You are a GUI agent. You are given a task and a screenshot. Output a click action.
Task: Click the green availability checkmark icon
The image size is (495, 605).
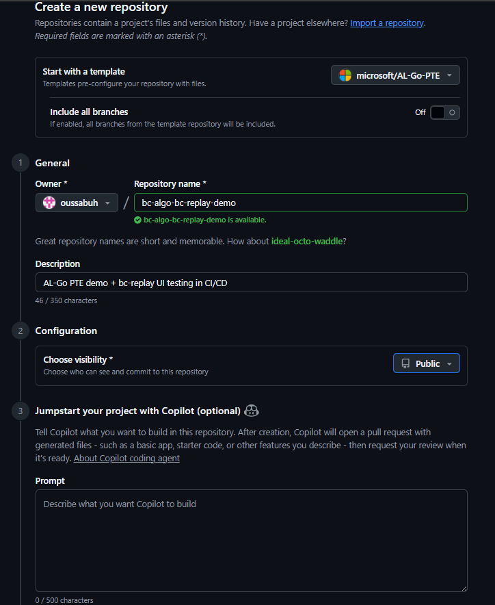[x=137, y=220]
